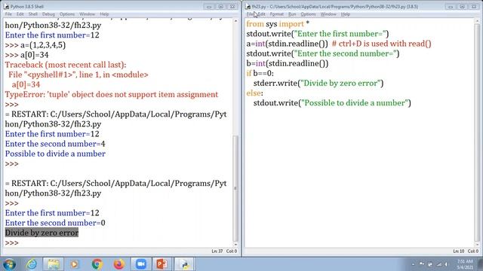
Task: Click the shell scrollbar down arrow
Action: click(235, 245)
